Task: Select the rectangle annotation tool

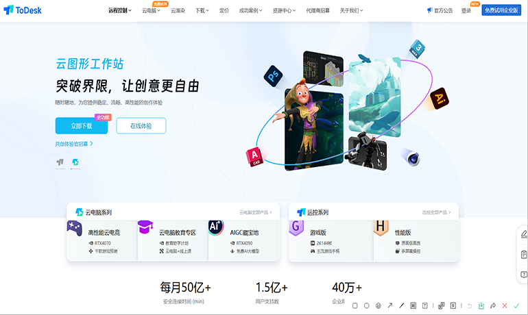Action: 355,305
